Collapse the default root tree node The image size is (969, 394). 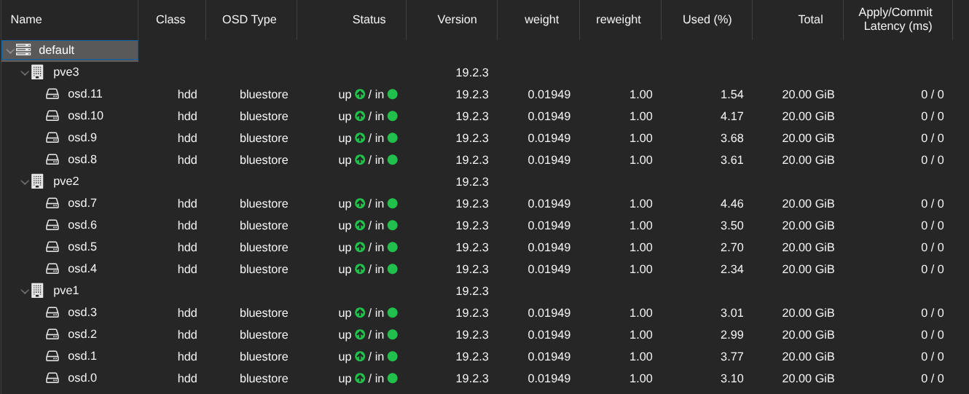click(x=9, y=50)
